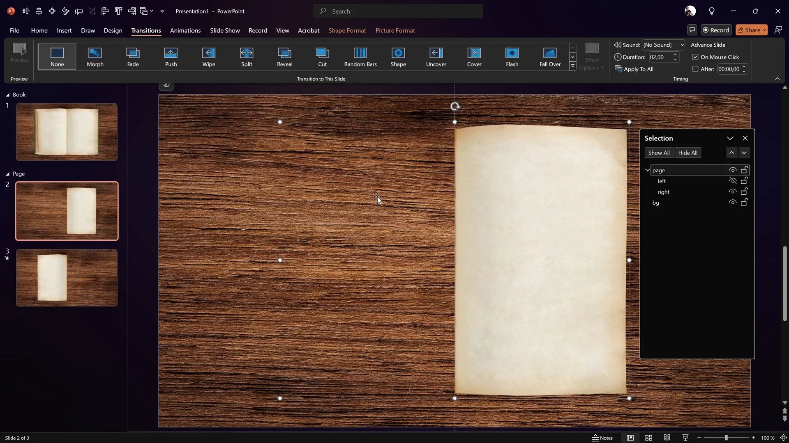Choose the Reveal transition
The image size is (789, 443).
(x=284, y=57)
